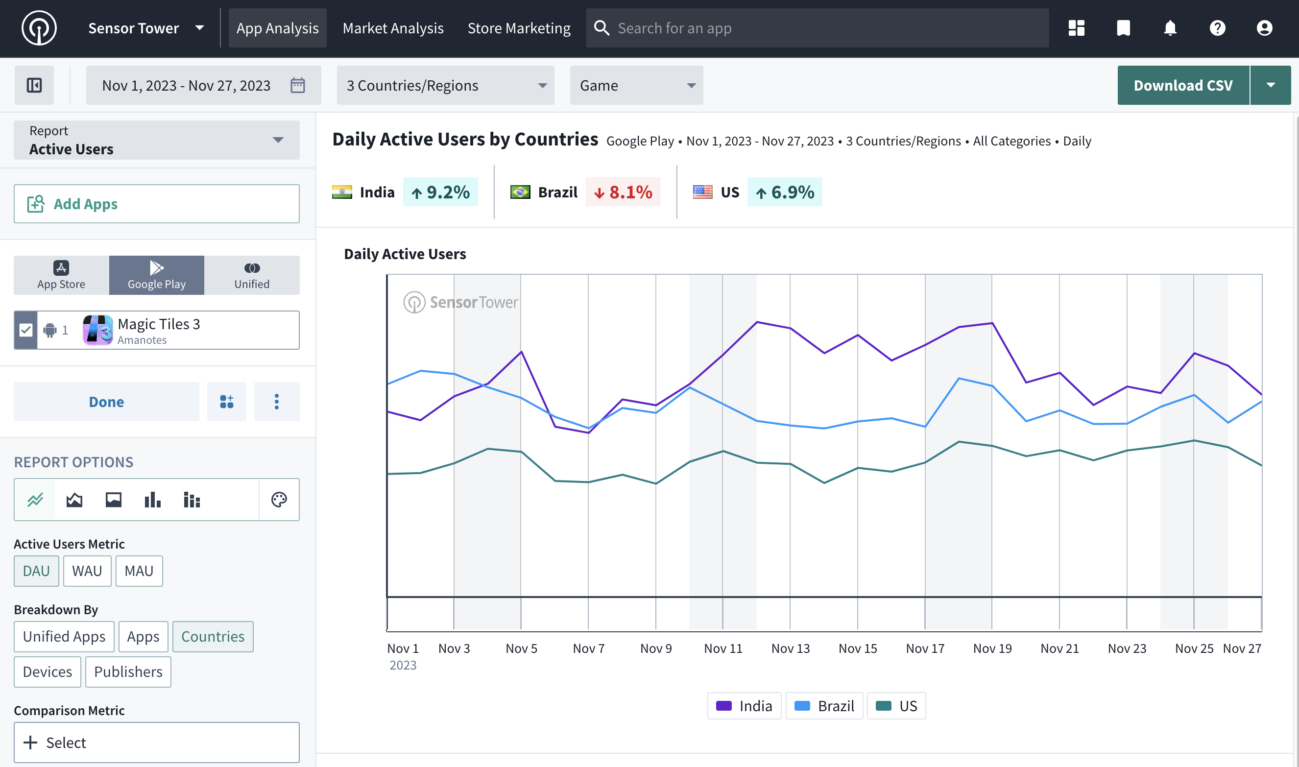1299x767 pixels.
Task: Open the 3 Countries/Regions dropdown
Action: [445, 85]
